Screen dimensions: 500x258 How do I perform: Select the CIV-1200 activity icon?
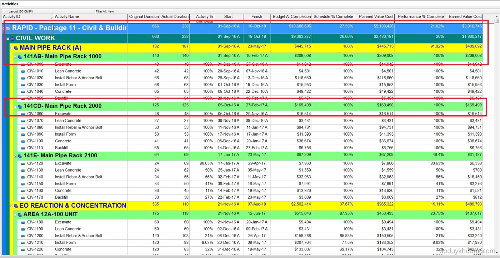[23, 236]
